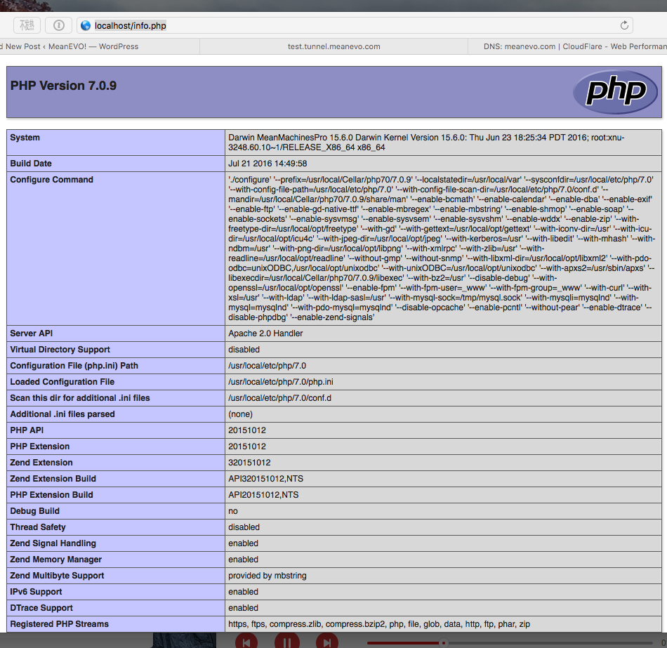The width and height of the screenshot is (667, 648).
Task: Click the media progress slider handle
Action: [442, 642]
